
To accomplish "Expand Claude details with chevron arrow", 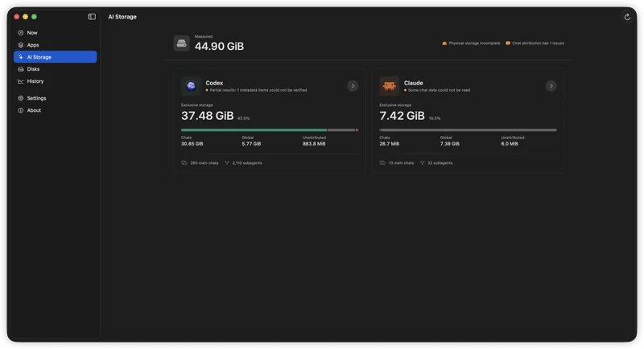I will click(x=551, y=86).
